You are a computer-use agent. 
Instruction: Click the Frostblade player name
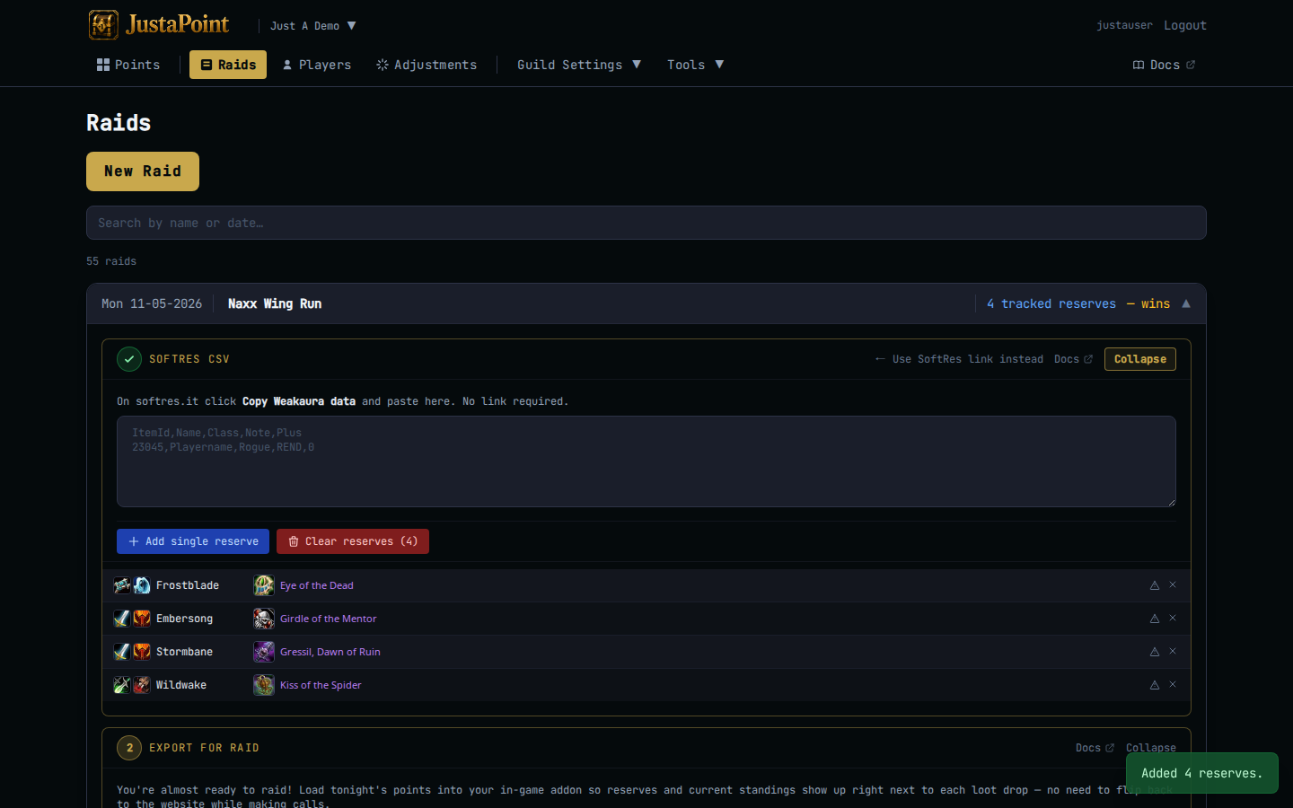click(x=188, y=585)
